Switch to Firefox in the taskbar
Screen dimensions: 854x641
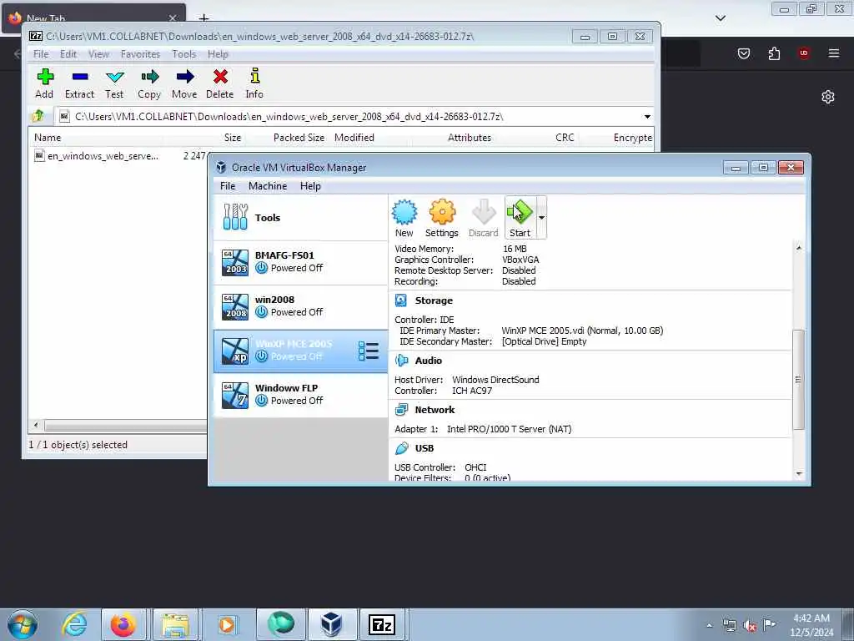pyautogui.click(x=123, y=624)
